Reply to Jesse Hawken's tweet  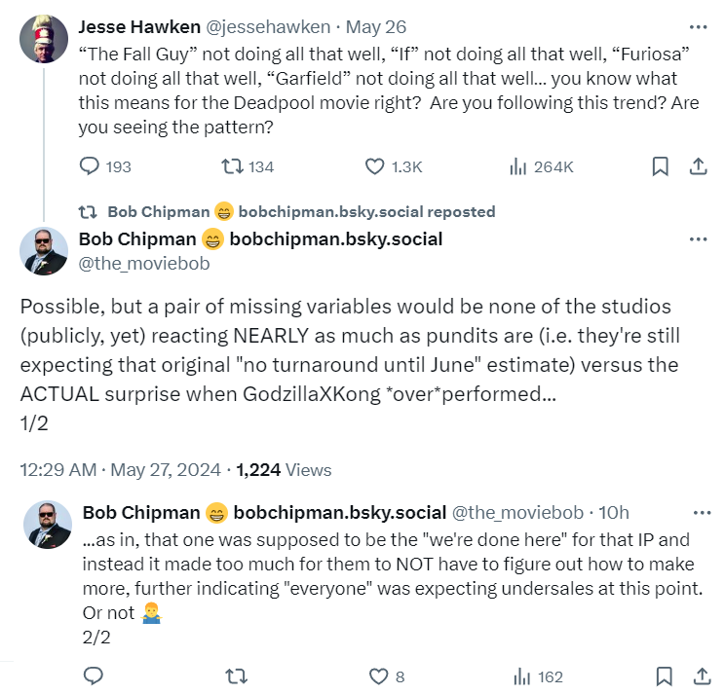(x=90, y=167)
